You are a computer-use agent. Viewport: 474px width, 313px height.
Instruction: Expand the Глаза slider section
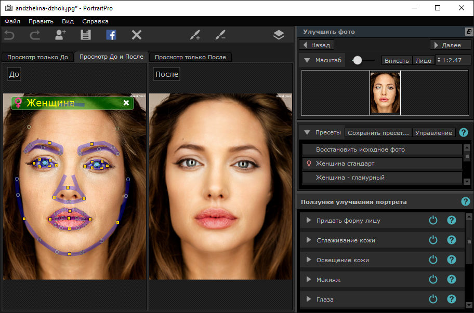click(x=309, y=299)
